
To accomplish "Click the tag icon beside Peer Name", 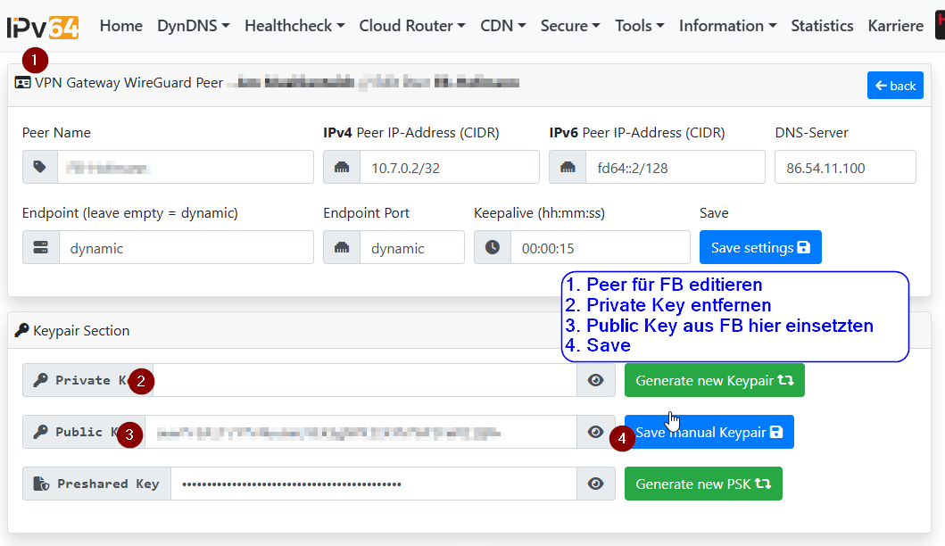I will tap(40, 167).
